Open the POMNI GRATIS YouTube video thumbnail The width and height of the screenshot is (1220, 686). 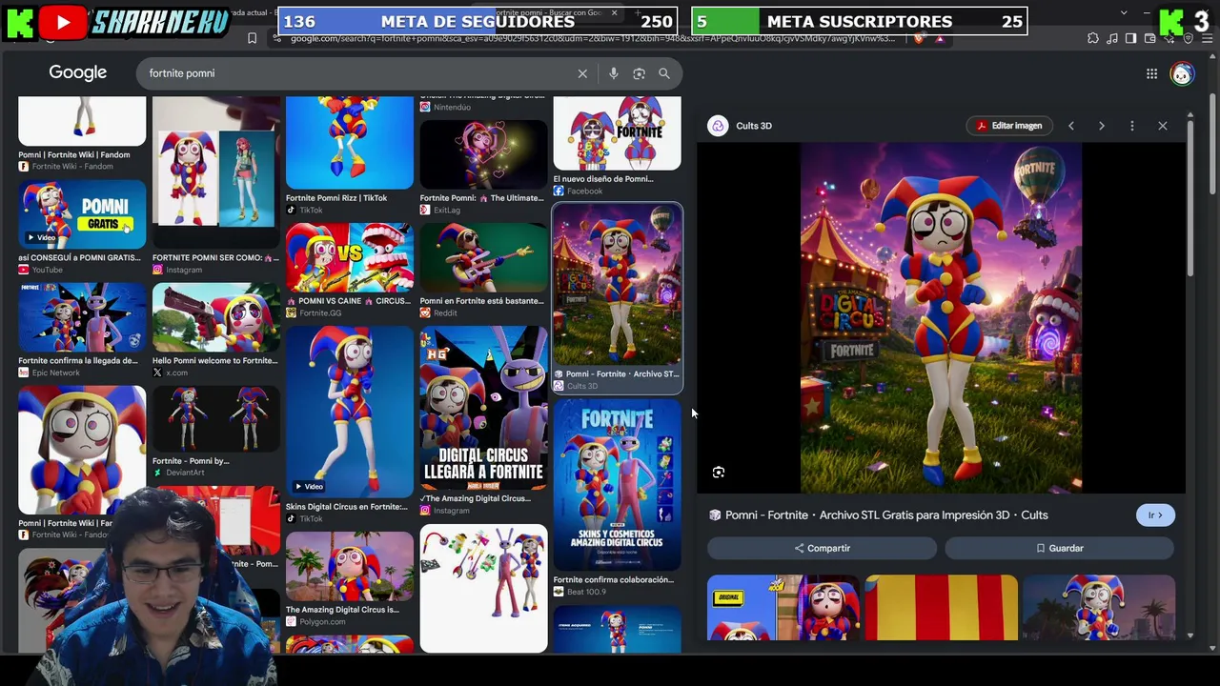(x=82, y=214)
